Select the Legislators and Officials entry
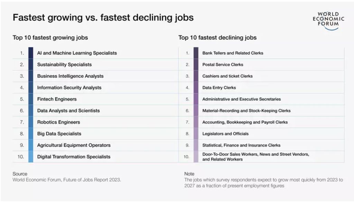 click(225, 134)
